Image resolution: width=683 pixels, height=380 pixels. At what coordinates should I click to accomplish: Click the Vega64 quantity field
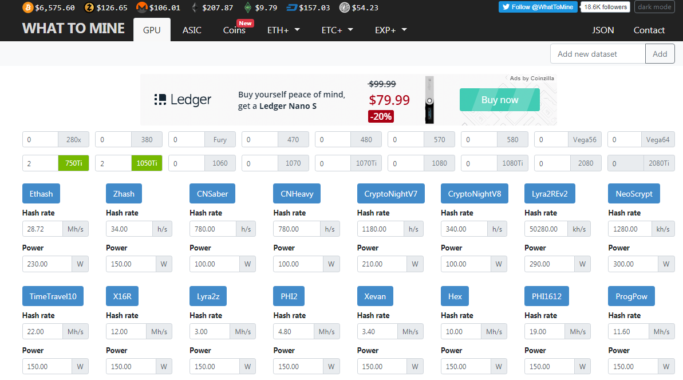tap(625, 140)
